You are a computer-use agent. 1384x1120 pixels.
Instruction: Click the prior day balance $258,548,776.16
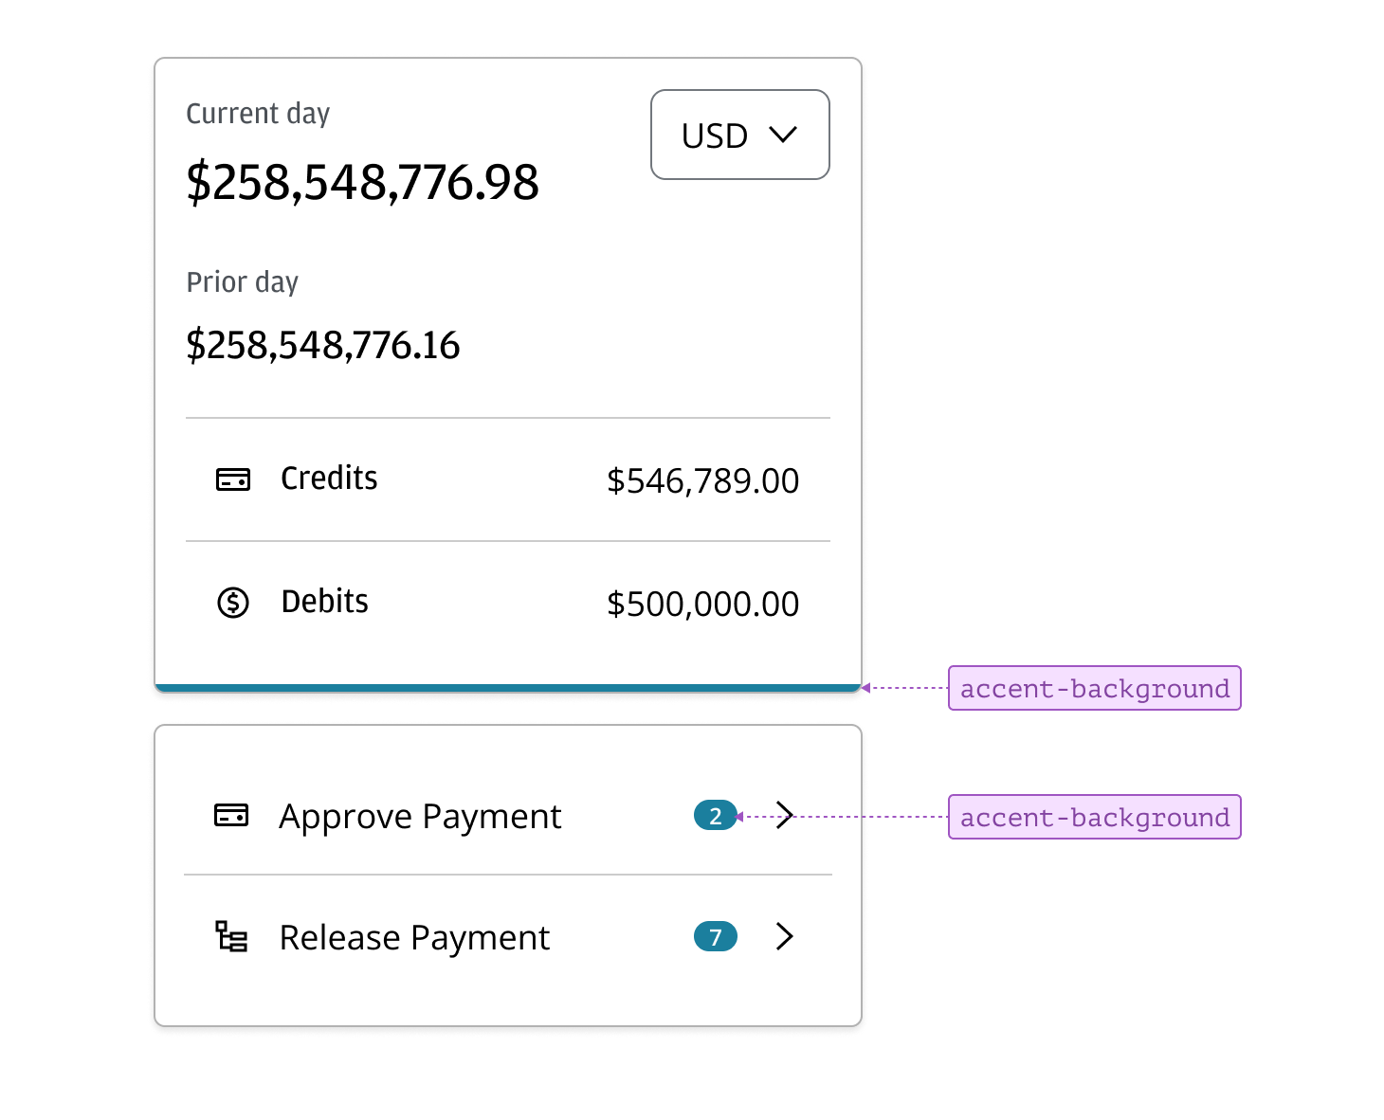click(x=322, y=345)
